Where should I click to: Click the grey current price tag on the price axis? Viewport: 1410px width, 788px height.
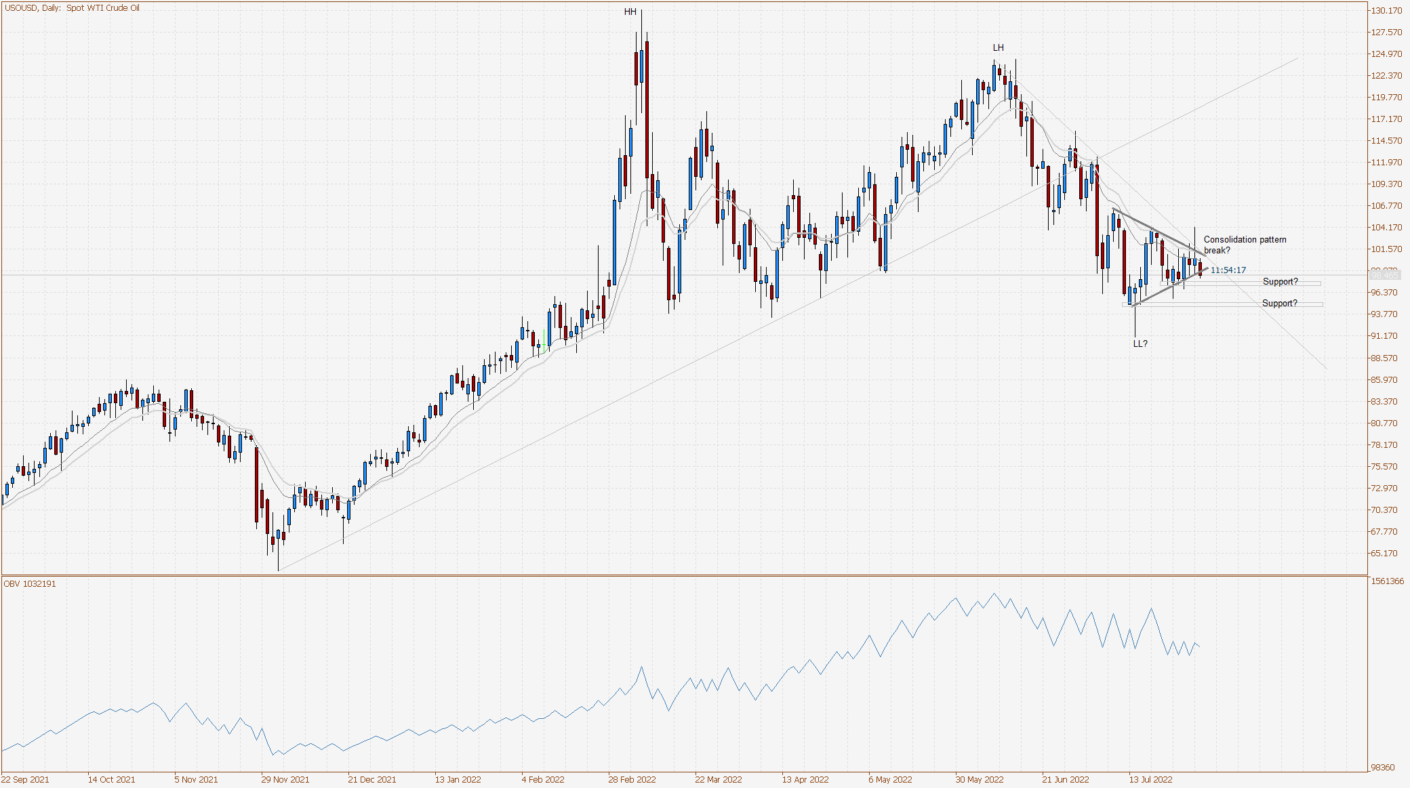pyautogui.click(x=1384, y=275)
